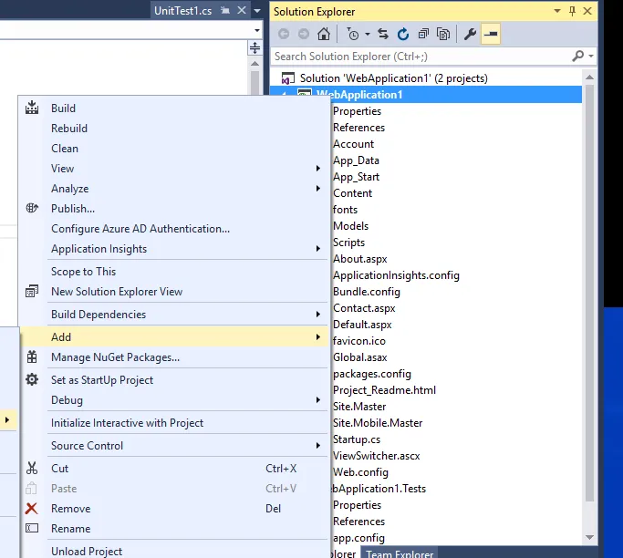Toggle Show All Files icon
Screen dimensions: 623x558
click(x=443, y=34)
